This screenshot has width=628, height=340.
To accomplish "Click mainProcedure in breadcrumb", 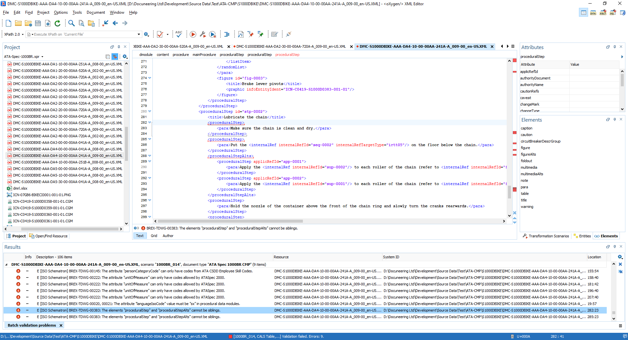I will pyautogui.click(x=204, y=55).
